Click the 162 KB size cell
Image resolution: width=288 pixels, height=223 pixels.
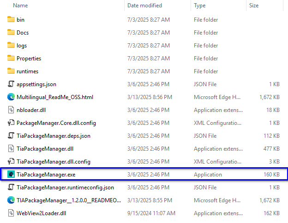tap(271, 213)
